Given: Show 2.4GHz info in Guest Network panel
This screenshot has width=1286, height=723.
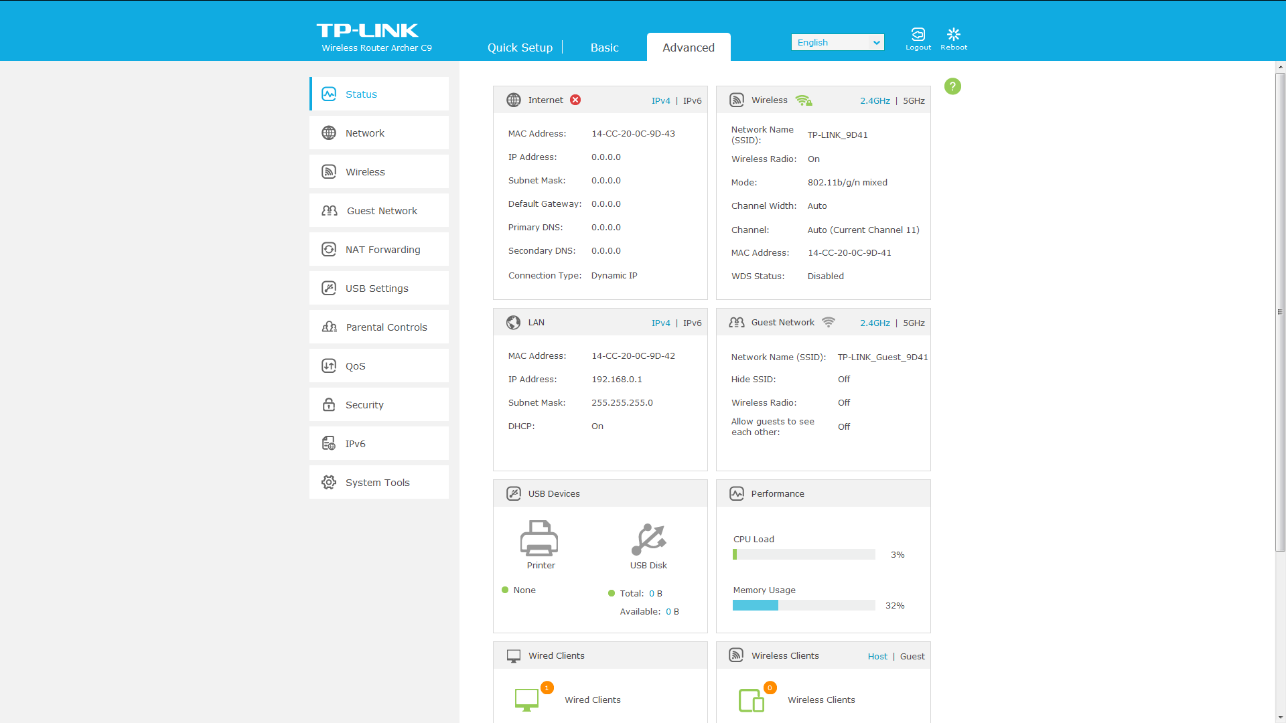Looking at the screenshot, I should (x=875, y=323).
